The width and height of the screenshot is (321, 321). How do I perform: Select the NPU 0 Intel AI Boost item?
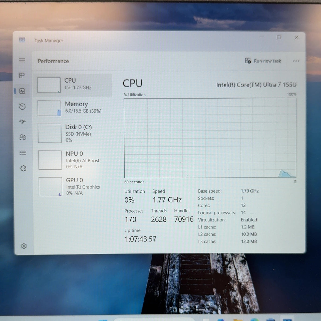[x=74, y=160]
